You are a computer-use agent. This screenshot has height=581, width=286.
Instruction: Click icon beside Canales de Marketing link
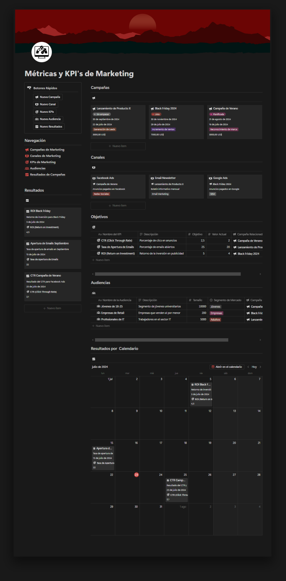pyautogui.click(x=27, y=156)
